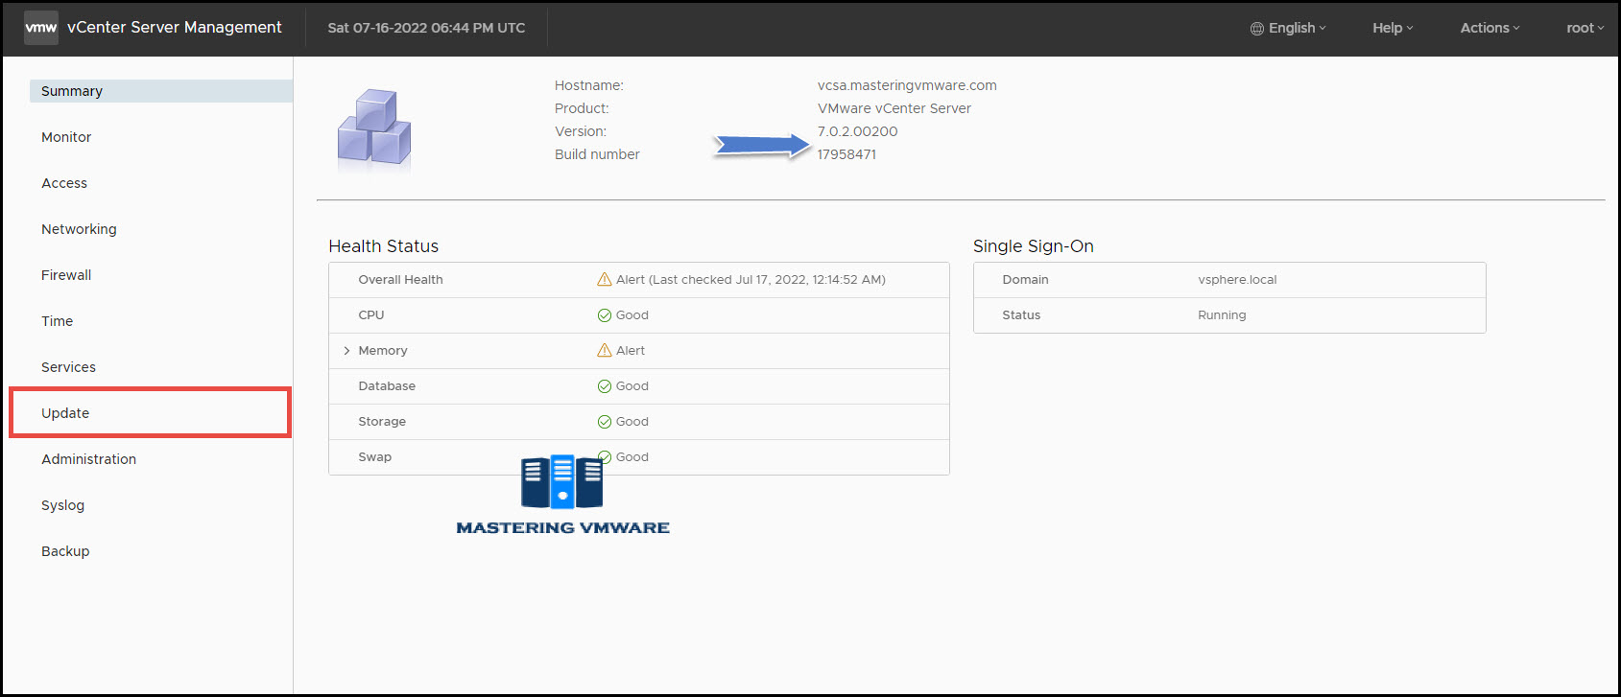Click the Alert last checked timestamp text
Viewport: 1621px width, 697px height.
coord(751,280)
